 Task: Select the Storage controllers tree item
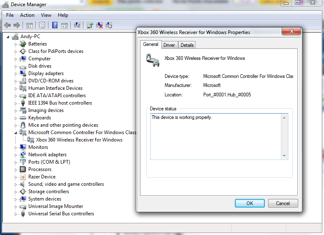[48, 192]
